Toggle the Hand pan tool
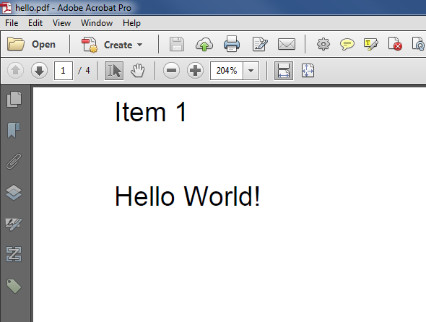Screen dimensions: 426x322 point(138,71)
